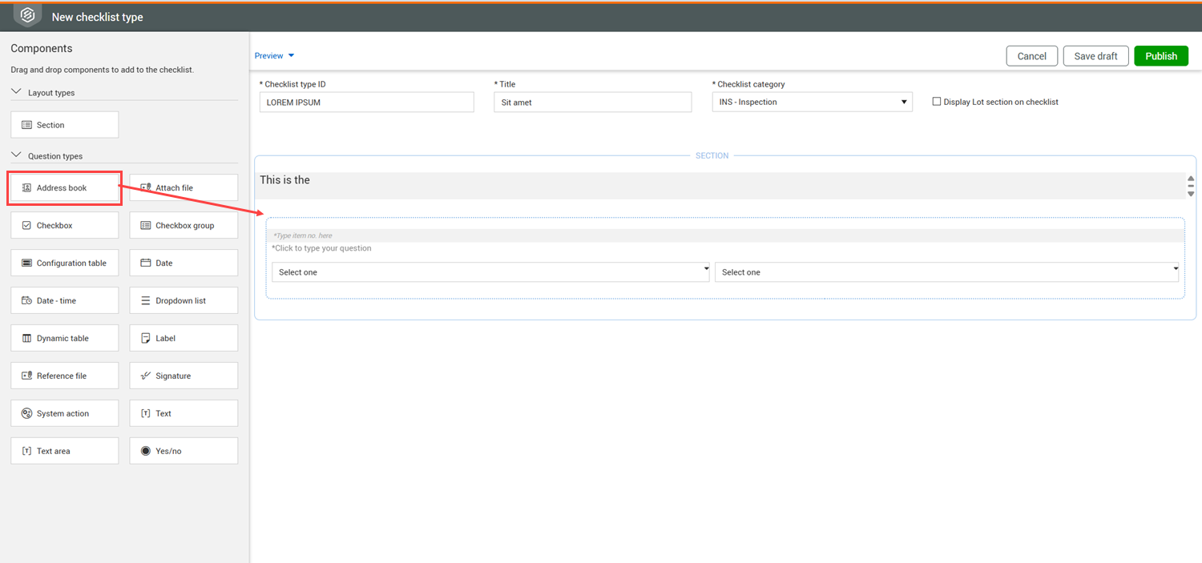1202x563 pixels.
Task: Click the Cancel button
Action: pos(1032,56)
